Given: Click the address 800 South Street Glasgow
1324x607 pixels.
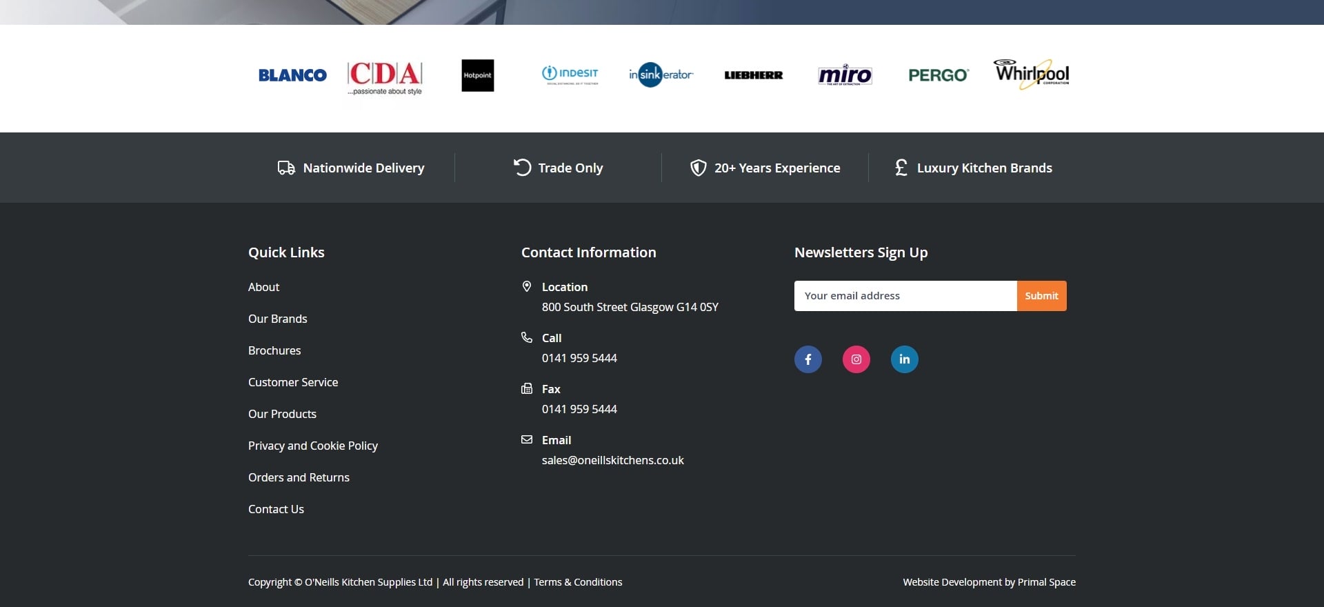Looking at the screenshot, I should click(630, 307).
